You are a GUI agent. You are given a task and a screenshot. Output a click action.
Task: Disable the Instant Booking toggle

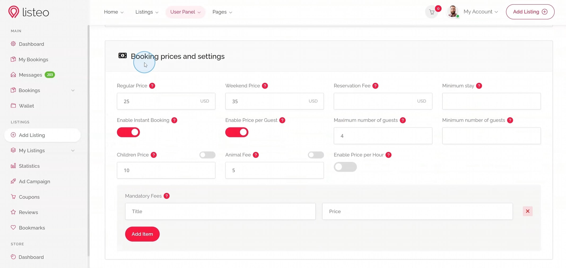click(x=128, y=132)
